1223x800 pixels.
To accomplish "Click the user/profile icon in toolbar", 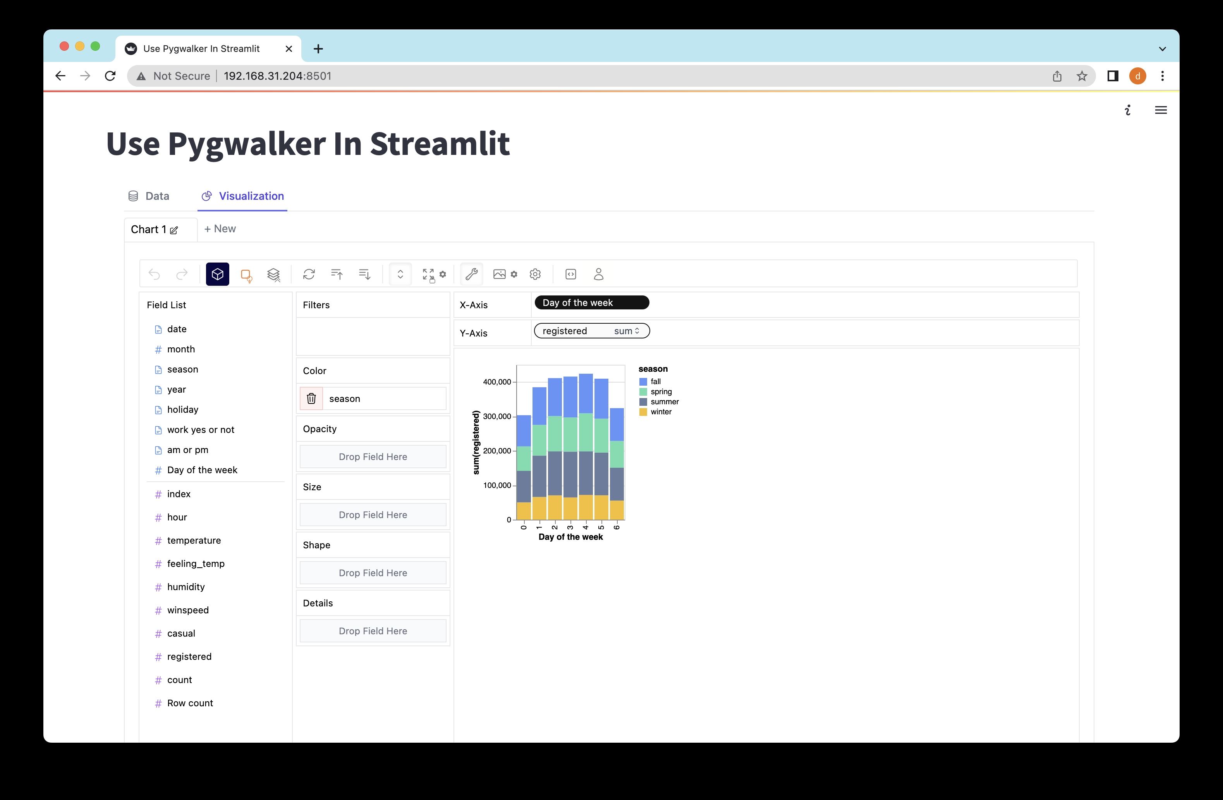I will point(598,274).
